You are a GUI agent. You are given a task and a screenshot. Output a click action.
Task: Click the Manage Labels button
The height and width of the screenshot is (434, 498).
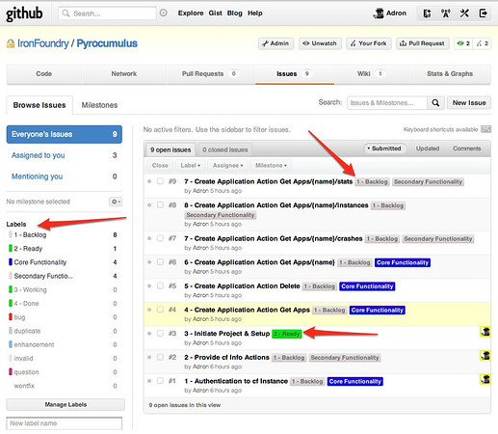[x=66, y=405]
